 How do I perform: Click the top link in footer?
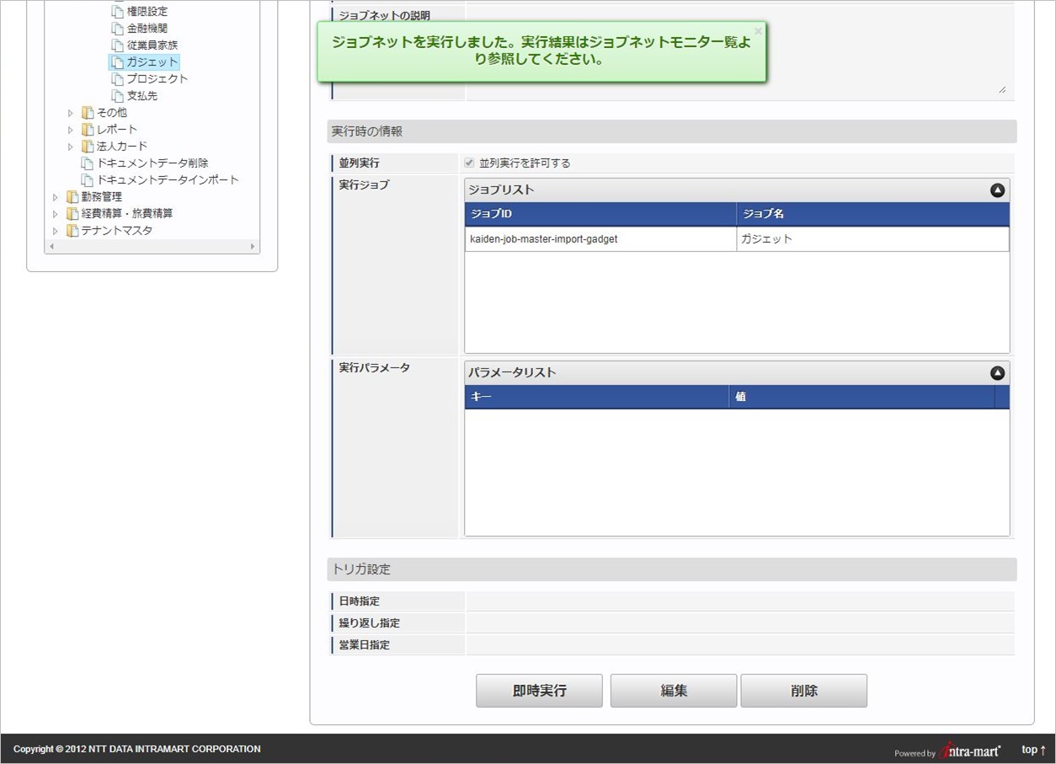pos(1033,750)
